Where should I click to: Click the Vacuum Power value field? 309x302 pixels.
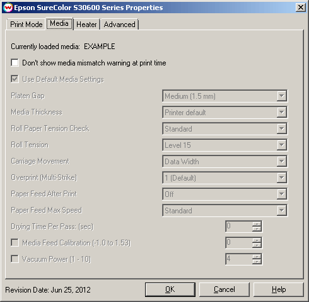point(239,259)
